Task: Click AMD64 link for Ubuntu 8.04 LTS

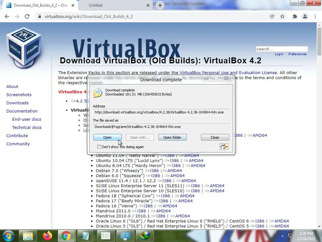Action: [x=198, y=166]
